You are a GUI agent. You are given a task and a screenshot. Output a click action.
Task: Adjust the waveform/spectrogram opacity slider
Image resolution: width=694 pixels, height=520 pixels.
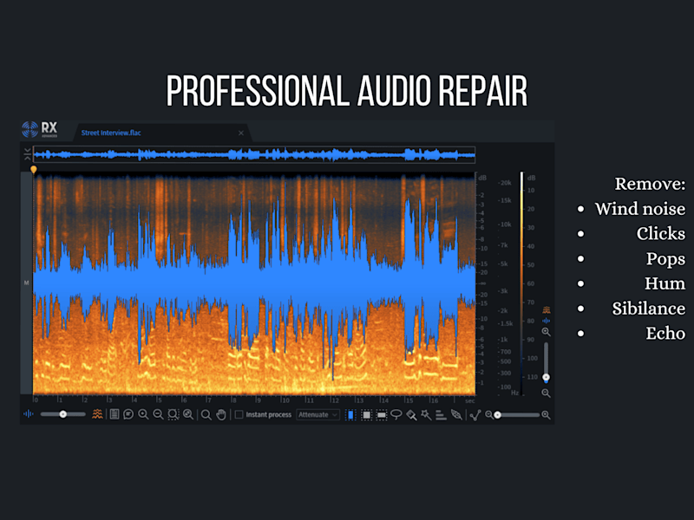tap(62, 414)
